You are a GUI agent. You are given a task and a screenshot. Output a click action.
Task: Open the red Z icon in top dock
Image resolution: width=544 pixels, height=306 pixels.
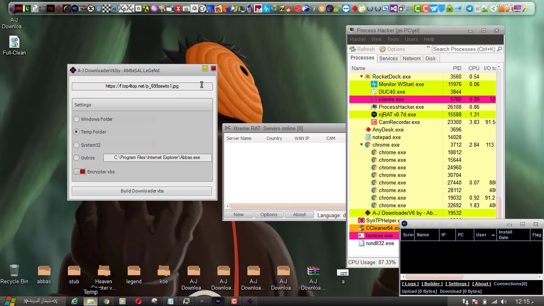(178, 8)
